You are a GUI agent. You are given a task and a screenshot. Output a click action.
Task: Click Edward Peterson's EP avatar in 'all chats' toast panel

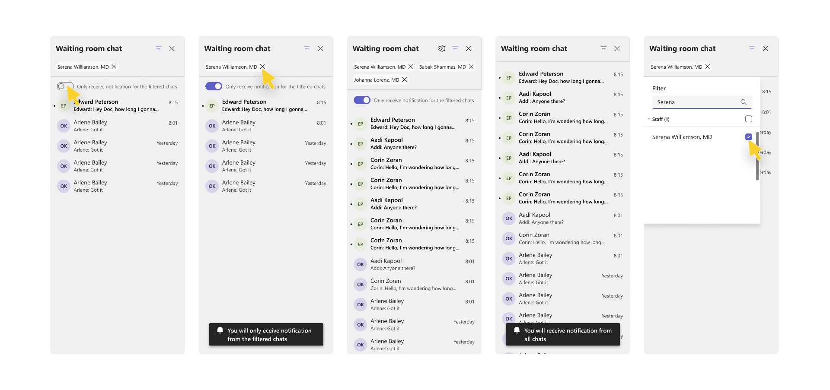click(509, 78)
